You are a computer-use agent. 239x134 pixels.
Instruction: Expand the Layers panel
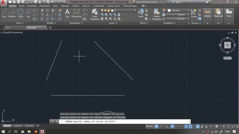[113, 23]
